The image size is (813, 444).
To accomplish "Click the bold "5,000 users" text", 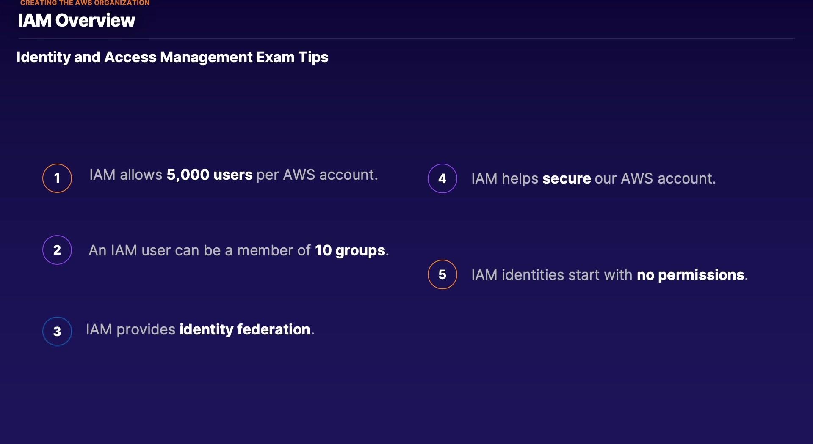I will tap(210, 175).
